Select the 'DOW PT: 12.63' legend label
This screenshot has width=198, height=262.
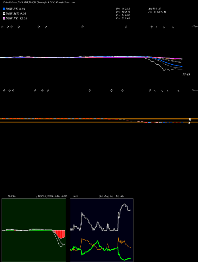pos(16,18)
